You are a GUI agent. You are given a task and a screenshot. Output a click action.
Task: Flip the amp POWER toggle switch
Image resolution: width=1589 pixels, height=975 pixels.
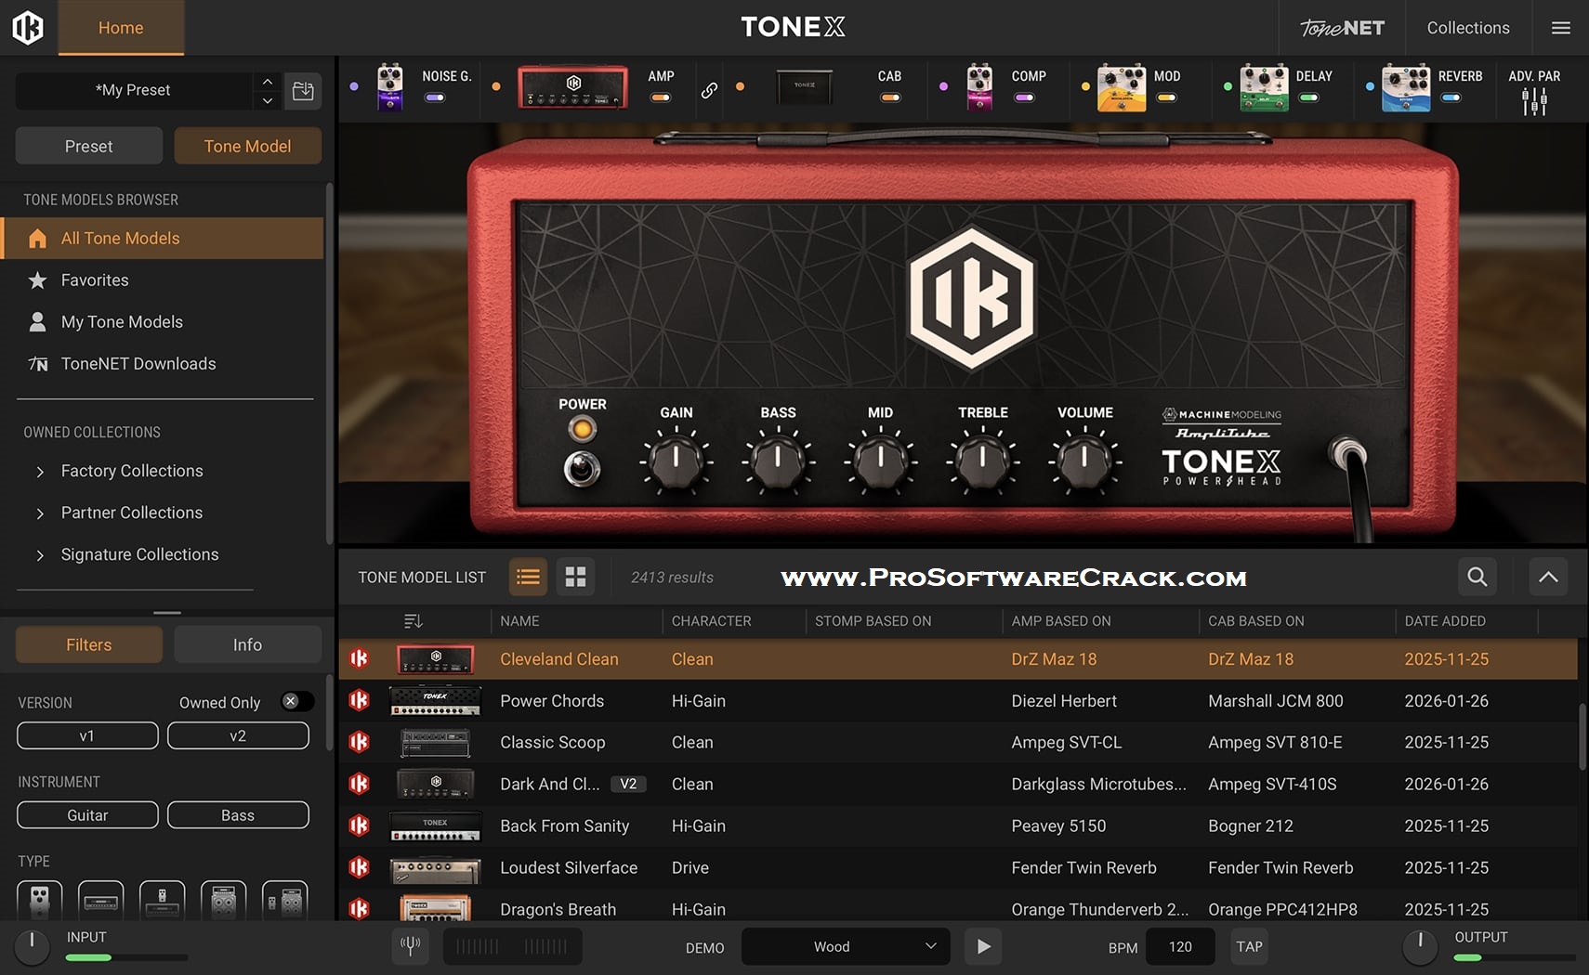point(582,469)
